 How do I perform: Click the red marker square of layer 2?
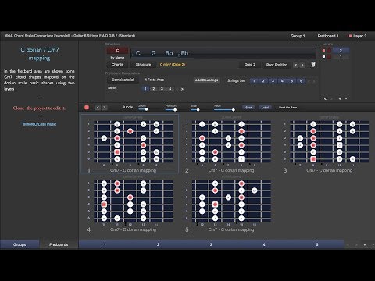coord(323,51)
